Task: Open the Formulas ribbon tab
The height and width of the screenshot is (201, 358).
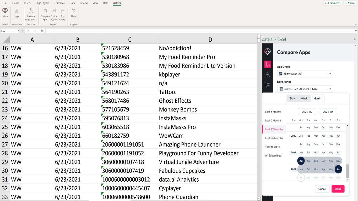Action: [x=59, y=3]
